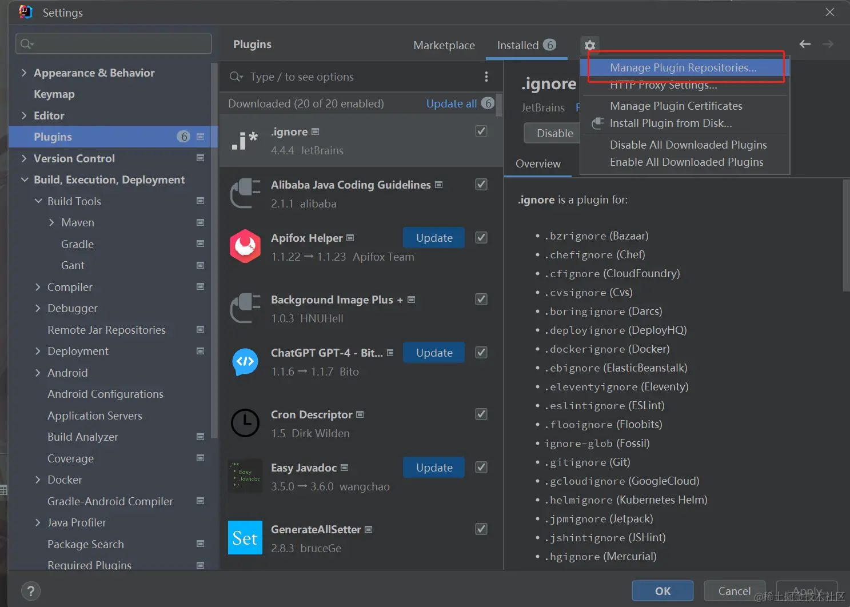The width and height of the screenshot is (850, 607).
Task: Collapse the Build, Execution, Deployment section
Action: tap(25, 179)
